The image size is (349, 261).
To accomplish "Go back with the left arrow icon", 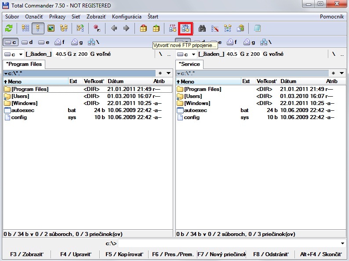I will [114, 28].
